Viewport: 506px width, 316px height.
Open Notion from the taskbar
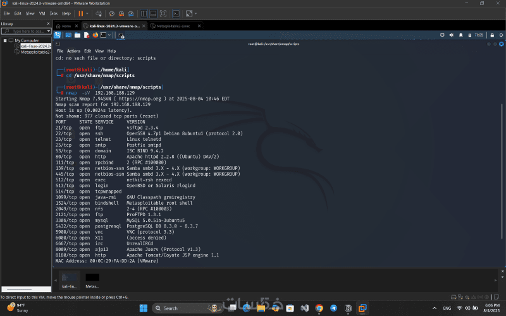349,308
